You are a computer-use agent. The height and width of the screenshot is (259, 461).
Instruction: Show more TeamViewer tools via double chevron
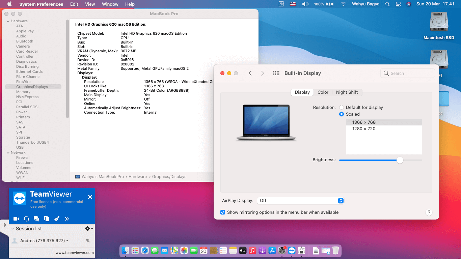click(x=67, y=219)
